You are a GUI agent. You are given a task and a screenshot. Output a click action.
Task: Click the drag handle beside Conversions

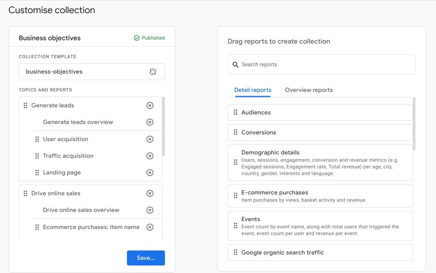click(235, 132)
